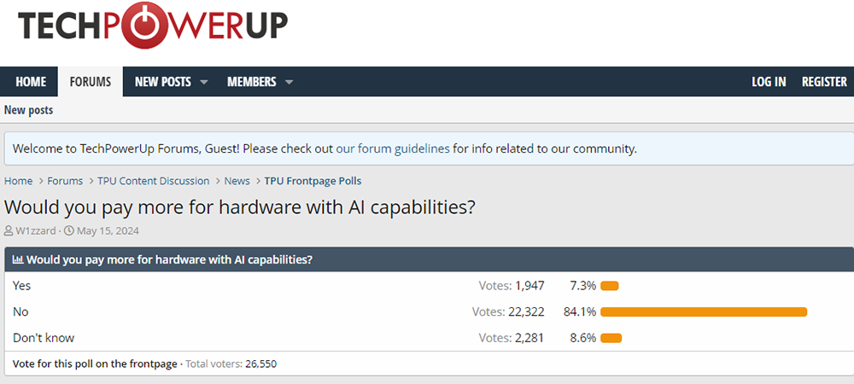
Task: Click the orange bar for No votes
Action: click(x=704, y=311)
